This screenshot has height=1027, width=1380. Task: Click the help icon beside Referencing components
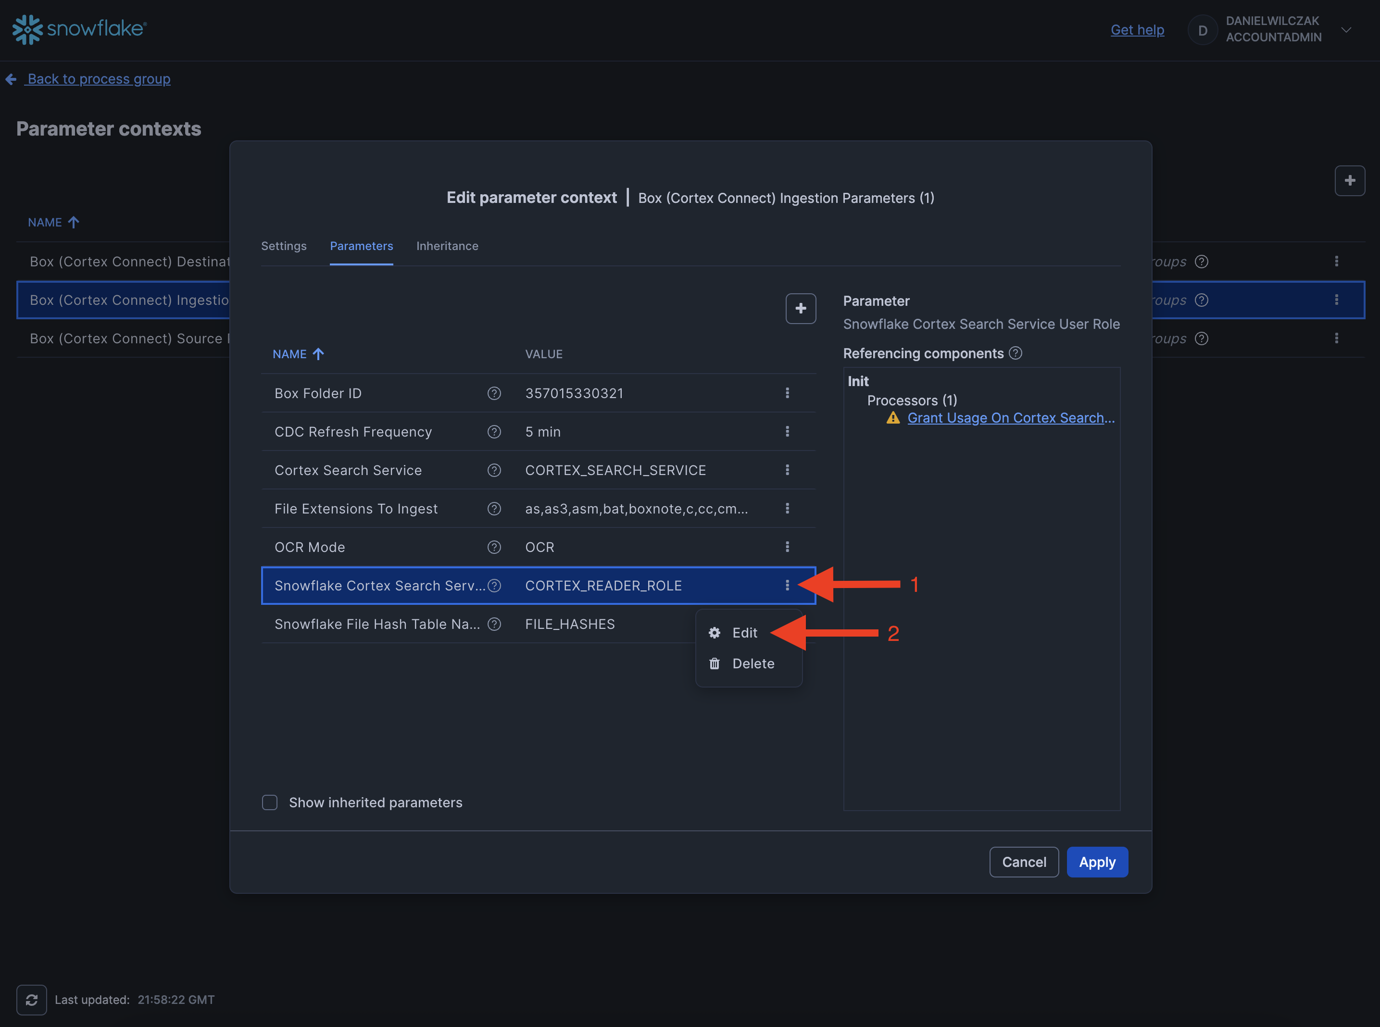click(x=1015, y=353)
